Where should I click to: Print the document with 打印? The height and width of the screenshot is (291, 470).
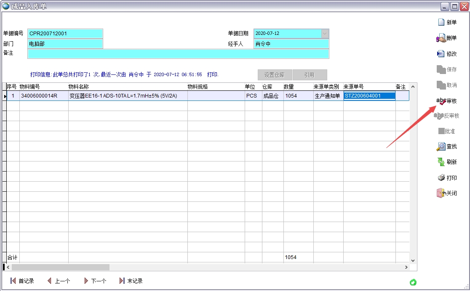[441, 178]
